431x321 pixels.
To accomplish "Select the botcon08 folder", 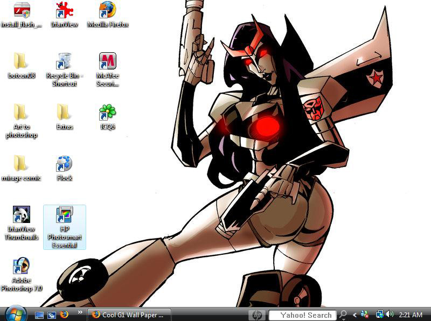I will click(x=22, y=65).
